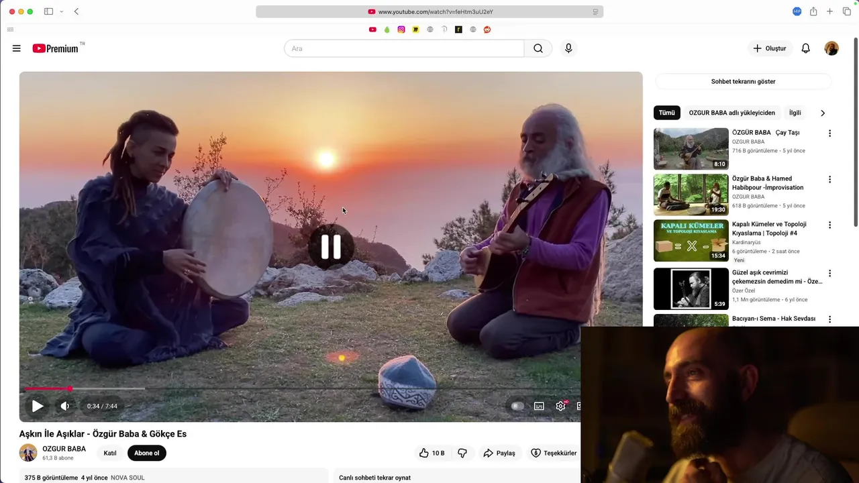Open the notifications bell
This screenshot has height=483, width=859.
pyautogui.click(x=806, y=48)
